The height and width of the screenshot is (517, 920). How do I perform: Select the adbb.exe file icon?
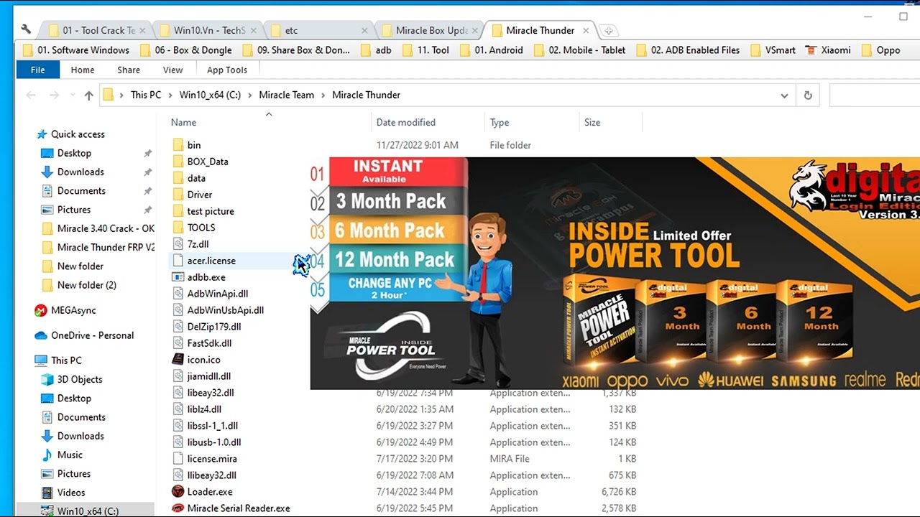(x=178, y=277)
